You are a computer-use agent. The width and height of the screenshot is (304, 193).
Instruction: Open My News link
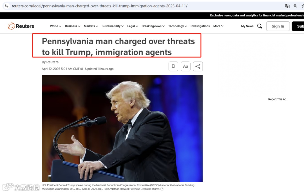[247, 26]
